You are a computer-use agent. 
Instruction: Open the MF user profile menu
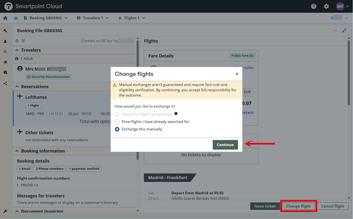tap(340, 6)
